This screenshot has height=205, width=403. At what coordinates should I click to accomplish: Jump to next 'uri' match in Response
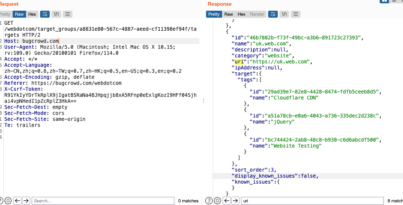click(235, 201)
